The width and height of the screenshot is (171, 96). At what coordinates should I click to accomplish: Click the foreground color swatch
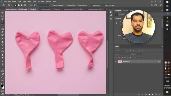[x=2, y=86]
